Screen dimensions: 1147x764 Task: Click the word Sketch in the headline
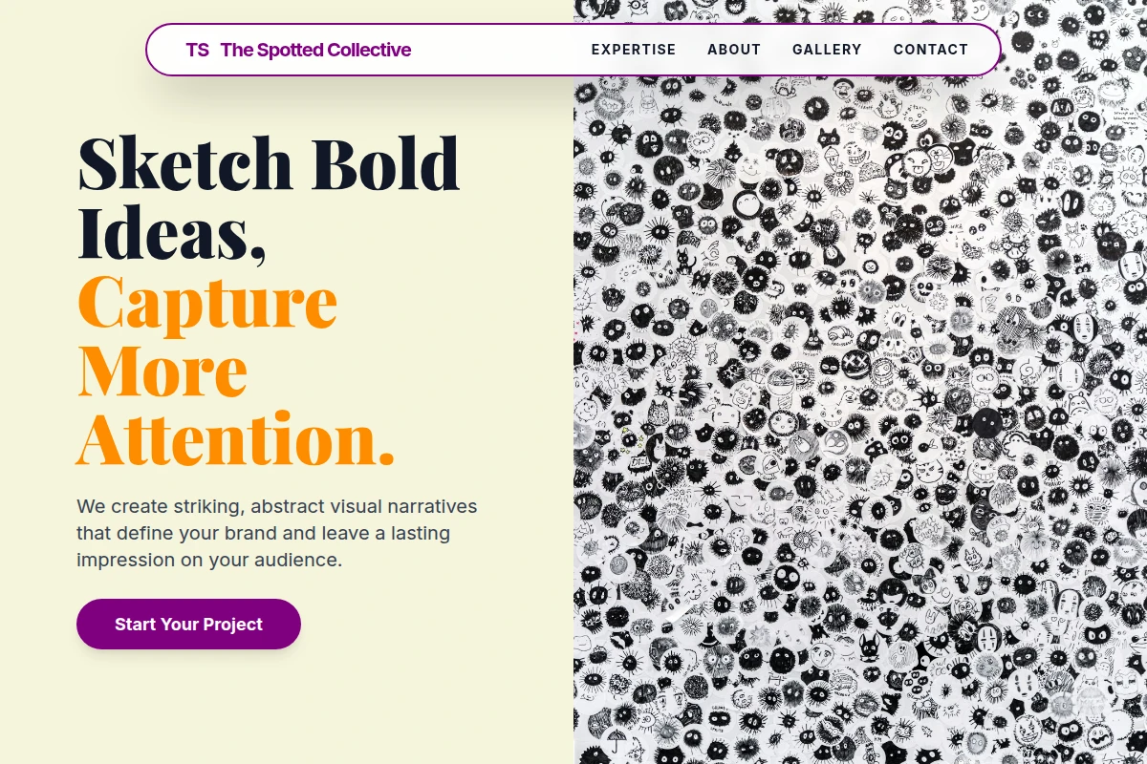pyautogui.click(x=184, y=163)
